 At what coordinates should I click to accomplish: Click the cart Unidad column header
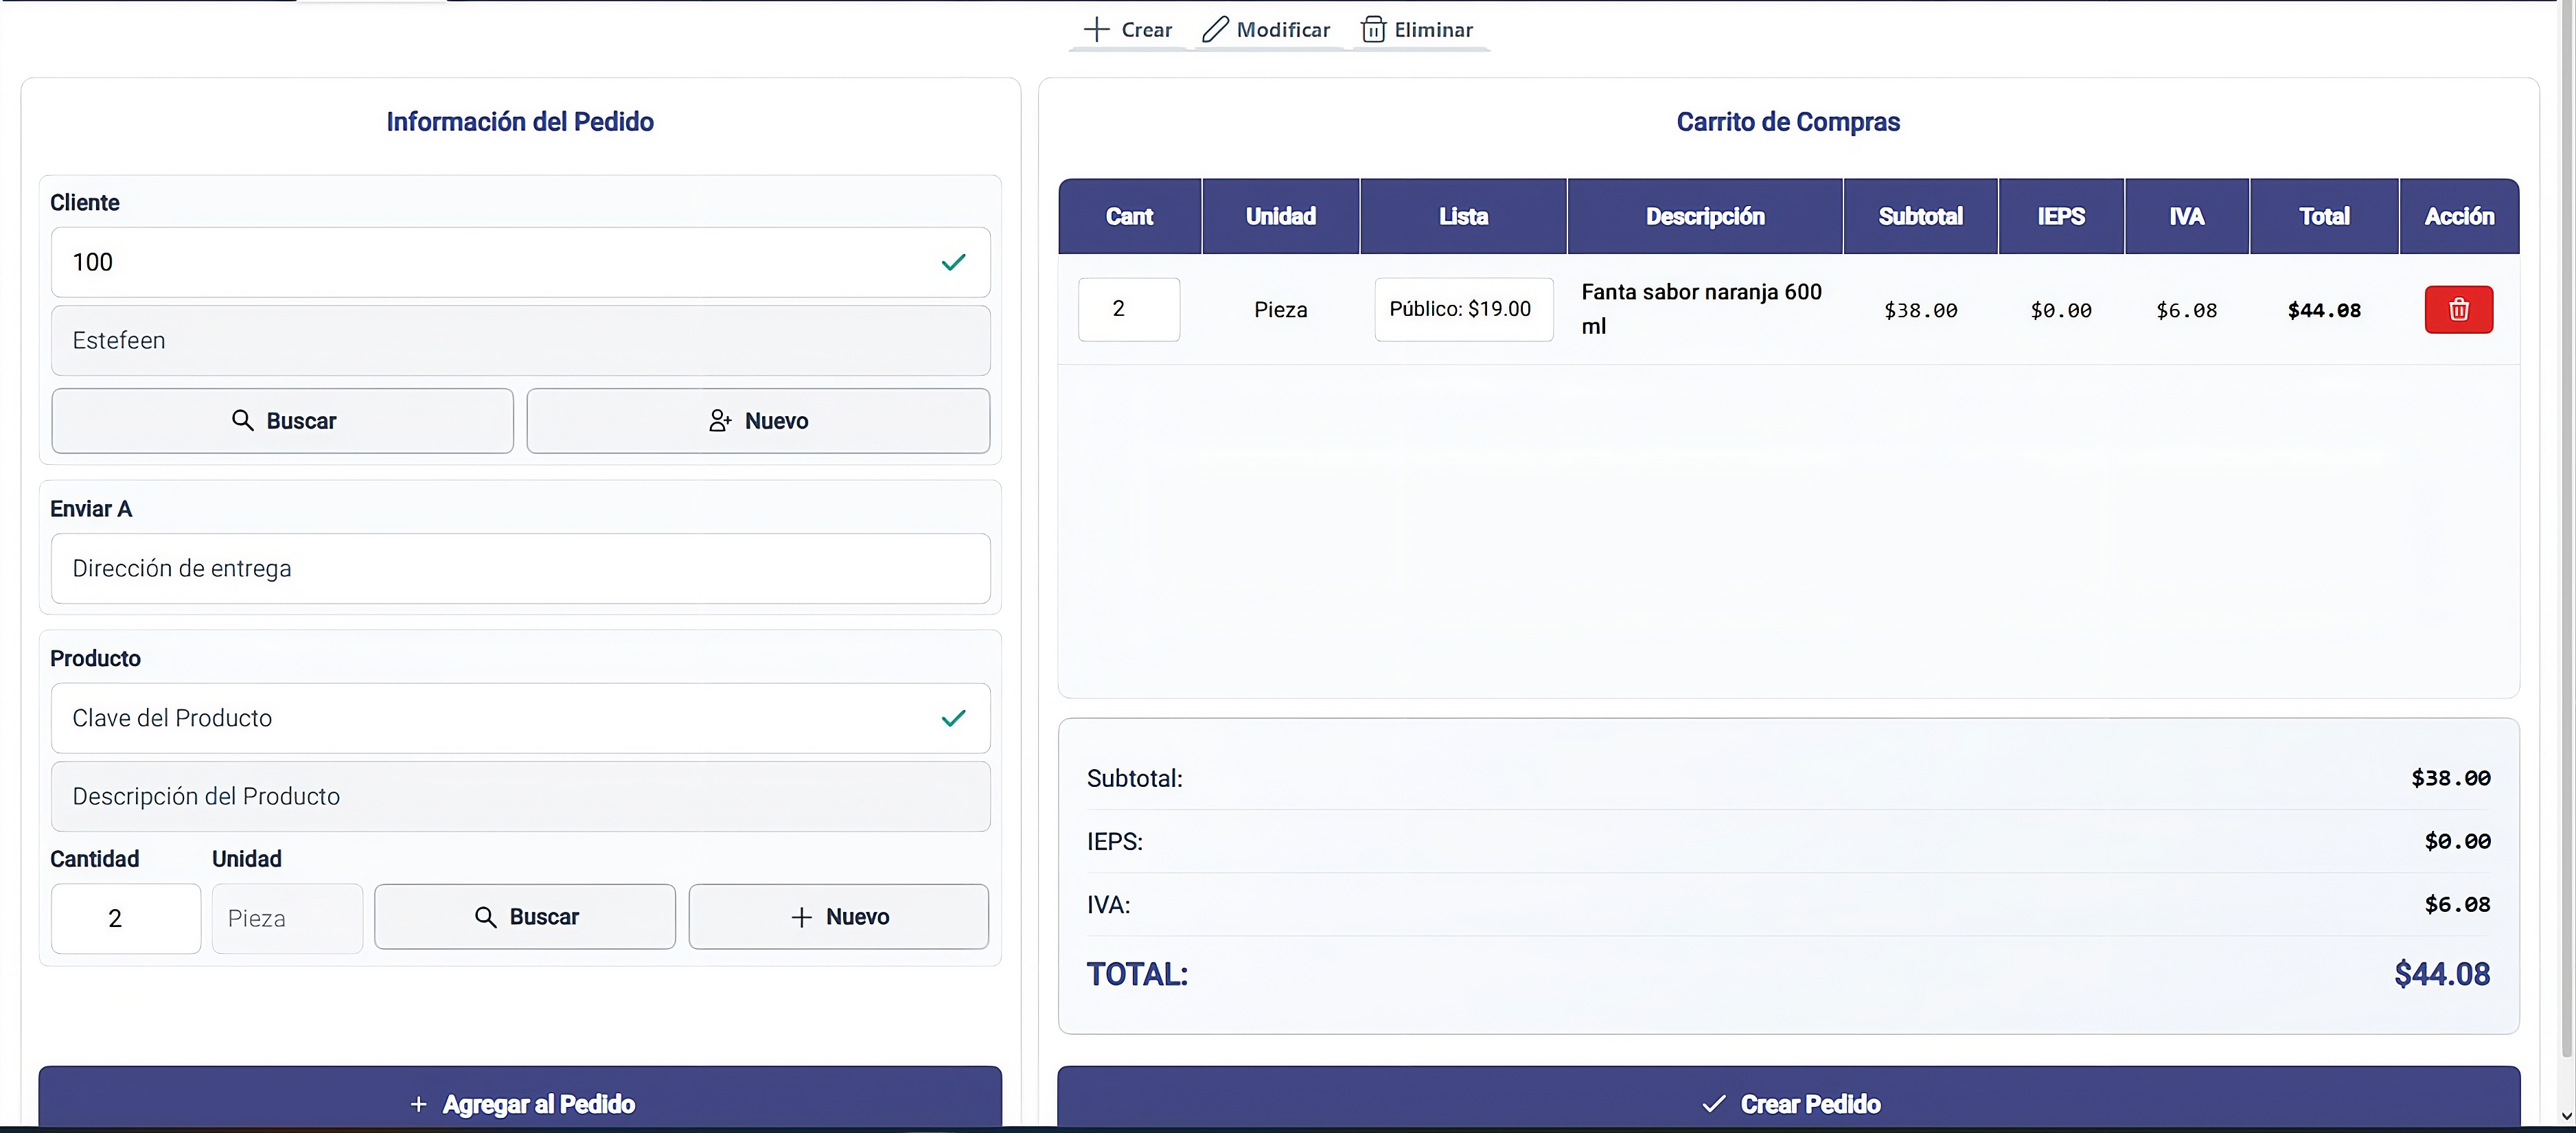(1281, 216)
